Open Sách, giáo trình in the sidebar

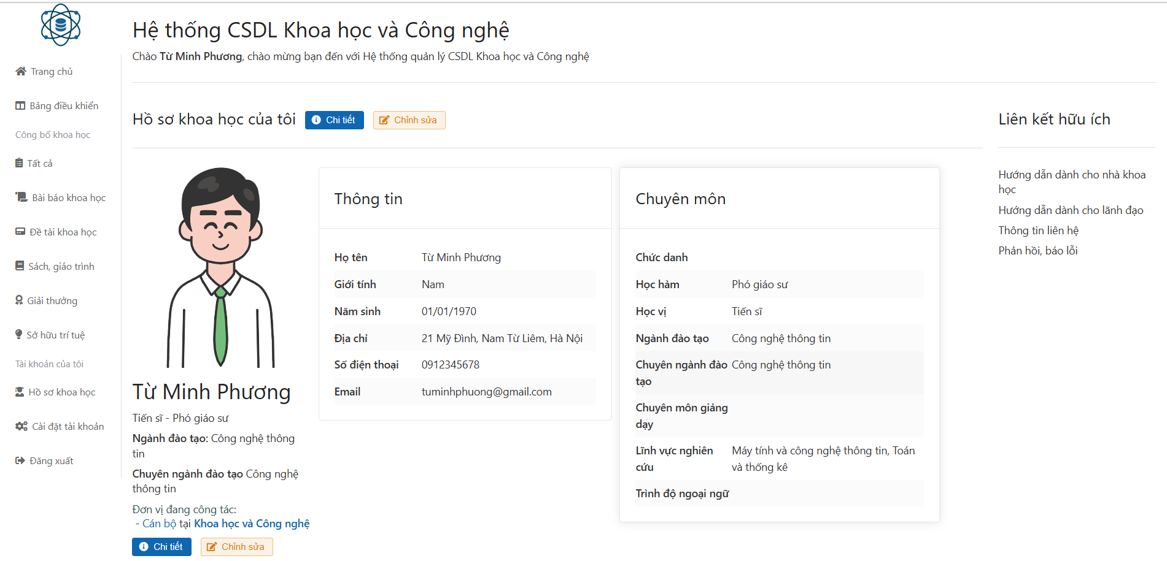point(55,265)
